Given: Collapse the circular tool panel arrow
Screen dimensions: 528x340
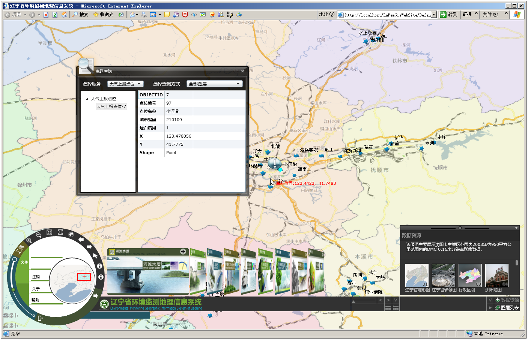Looking at the screenshot, I should [x=96, y=296].
